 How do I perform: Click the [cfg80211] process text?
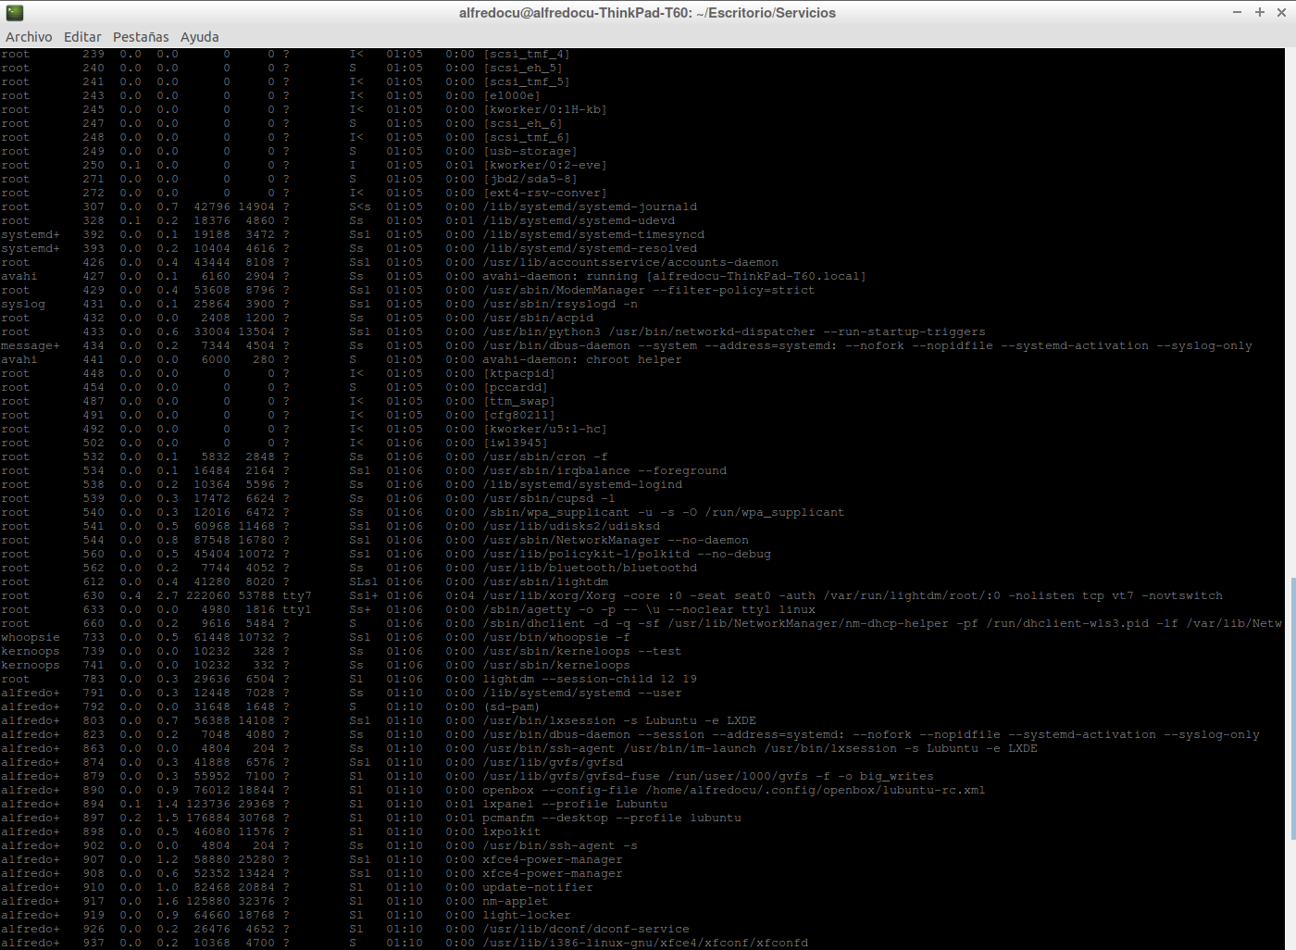(519, 416)
